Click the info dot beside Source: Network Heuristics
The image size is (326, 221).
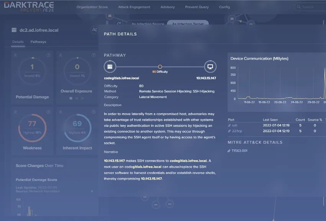(x=92, y=191)
